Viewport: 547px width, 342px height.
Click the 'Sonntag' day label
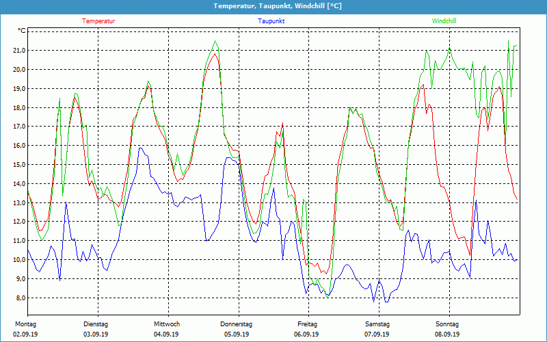point(447,324)
